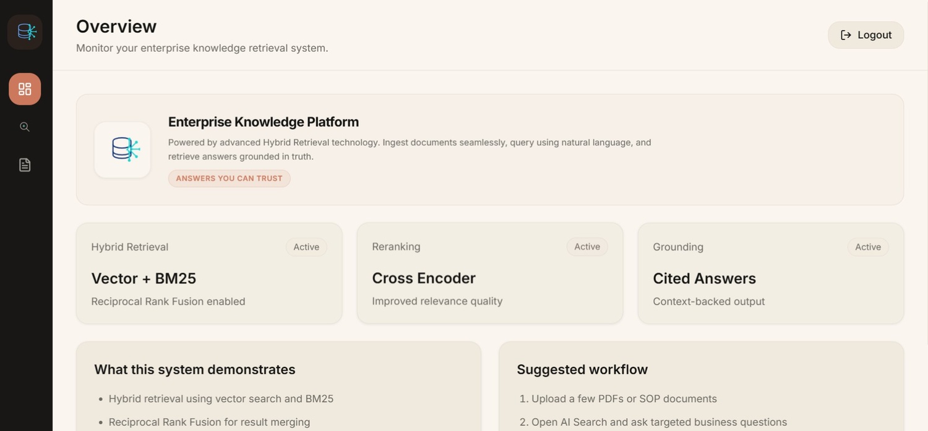This screenshot has width=928, height=431.
Task: Click the Enterprise Knowledge Platform logo tile
Action: click(x=122, y=150)
